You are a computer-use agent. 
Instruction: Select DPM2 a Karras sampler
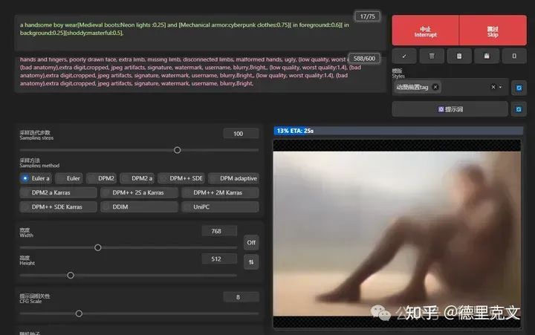pyautogui.click(x=59, y=192)
